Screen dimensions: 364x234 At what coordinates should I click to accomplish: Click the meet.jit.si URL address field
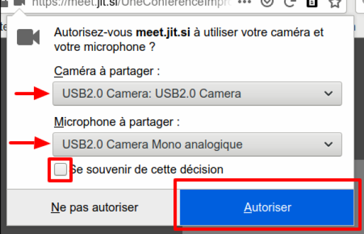point(132,3)
